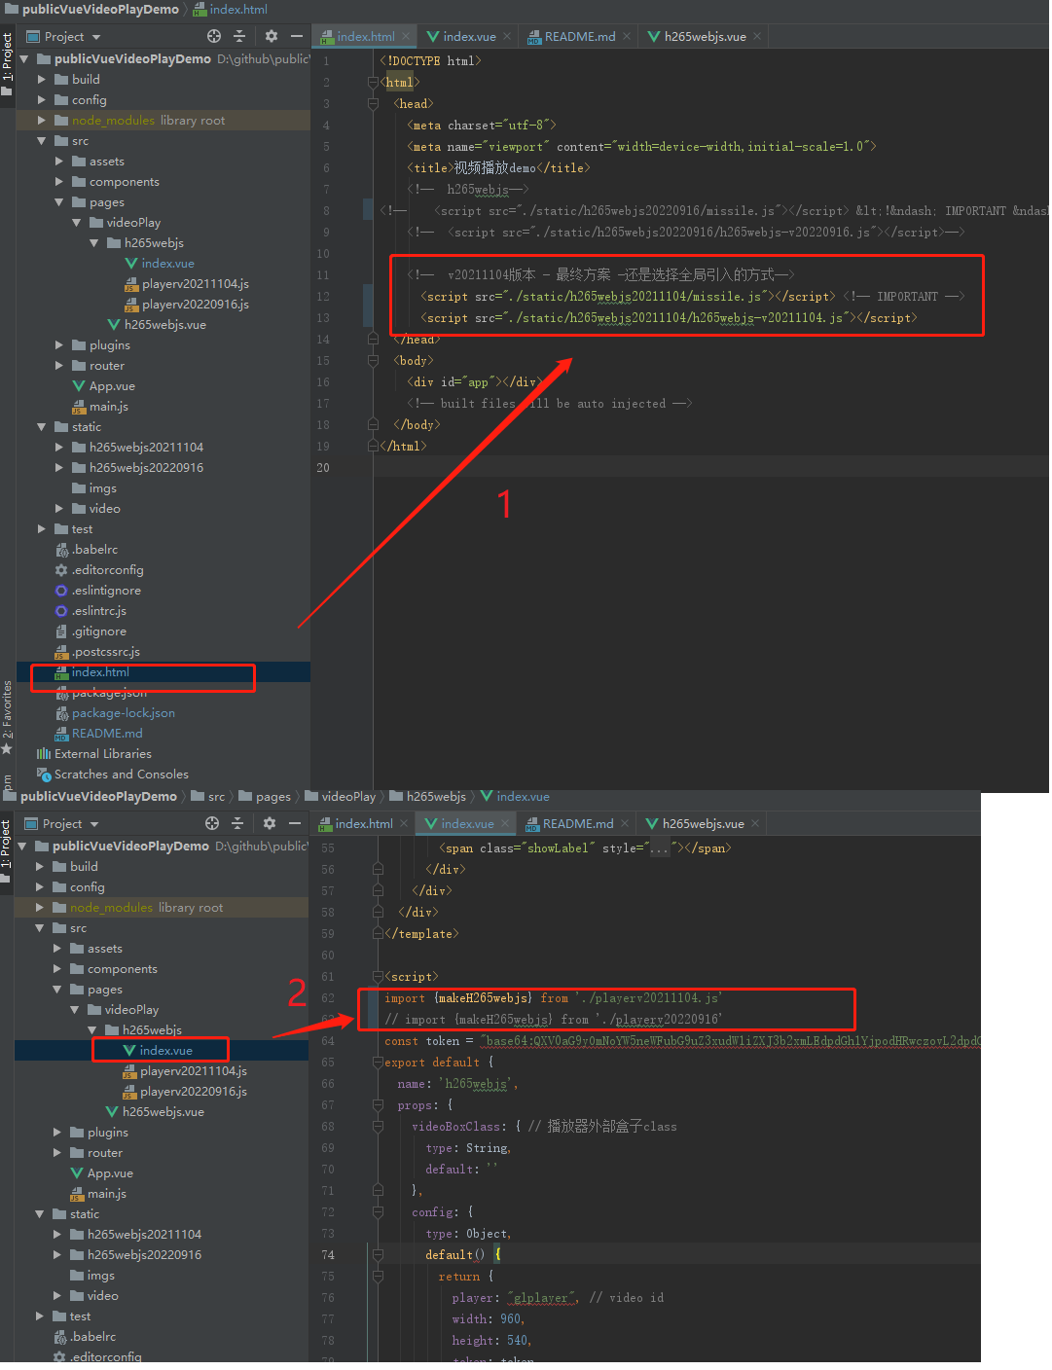Open Project view dropdown in lower window
This screenshot has height=1370, width=1052.
(94, 824)
